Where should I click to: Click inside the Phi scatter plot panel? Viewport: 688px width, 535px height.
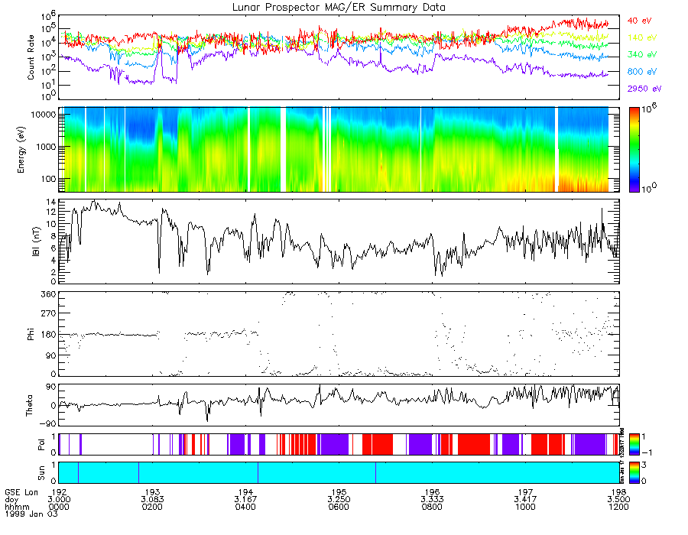click(x=339, y=334)
